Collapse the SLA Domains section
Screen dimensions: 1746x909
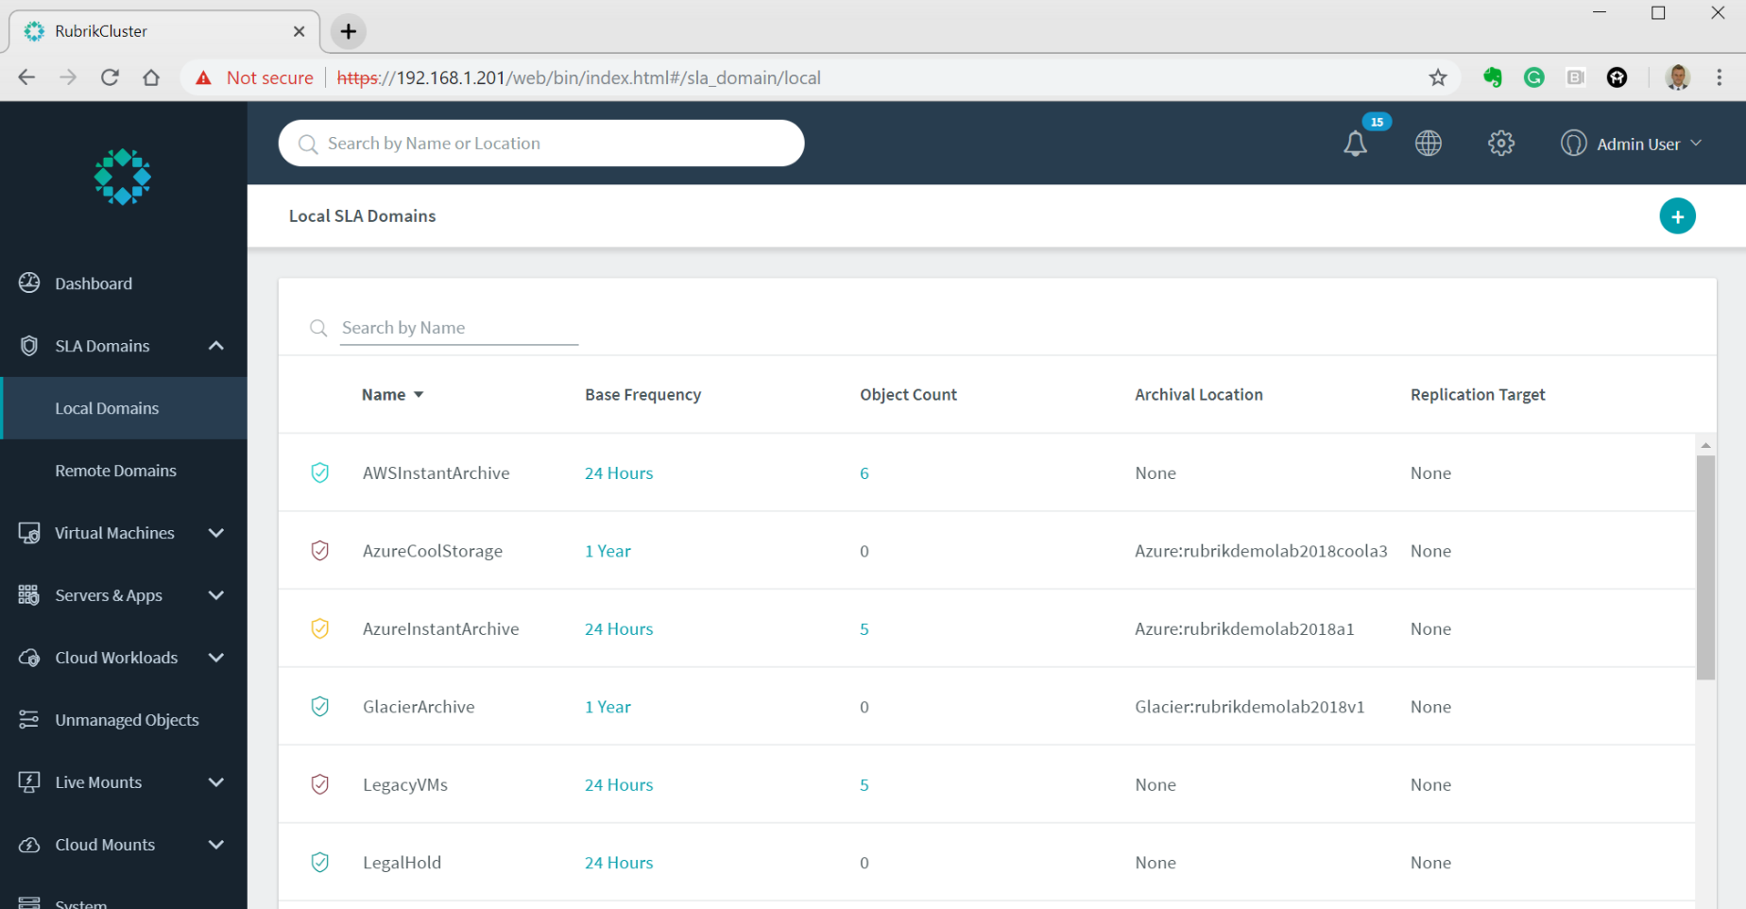coord(215,346)
